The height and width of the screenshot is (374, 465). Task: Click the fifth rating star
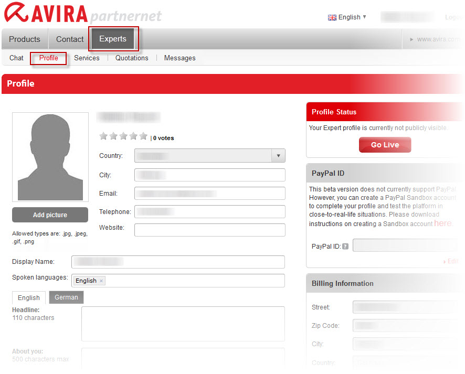pos(143,136)
